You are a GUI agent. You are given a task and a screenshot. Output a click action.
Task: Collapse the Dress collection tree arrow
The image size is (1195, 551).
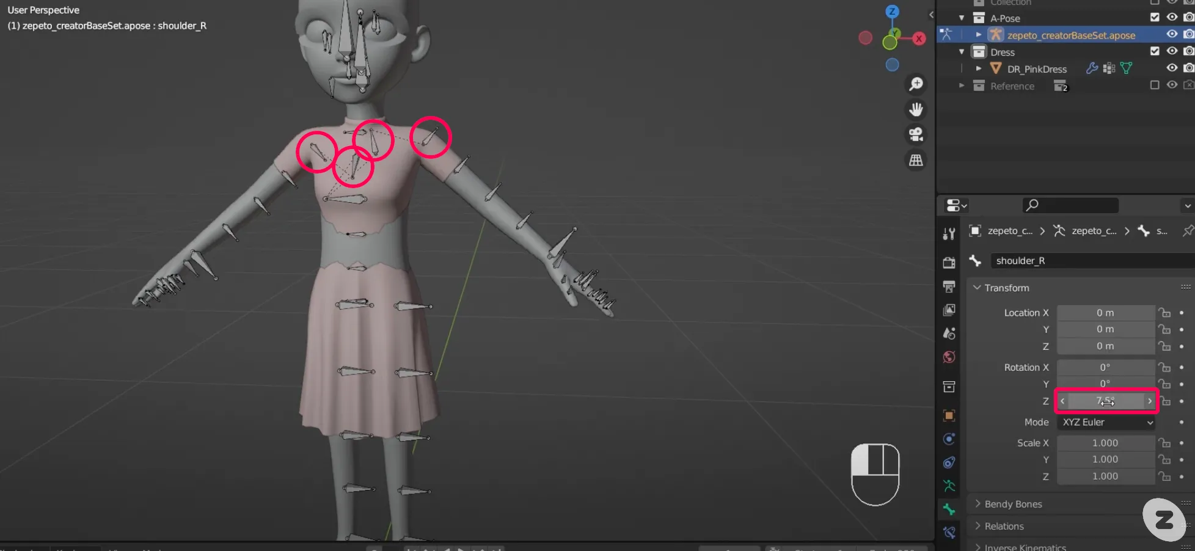point(962,52)
